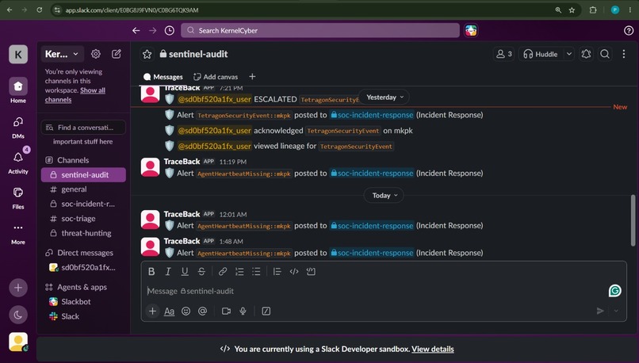Open Slackbot under Agents & apps
Viewport: 639px width, 363px height.
83,302
